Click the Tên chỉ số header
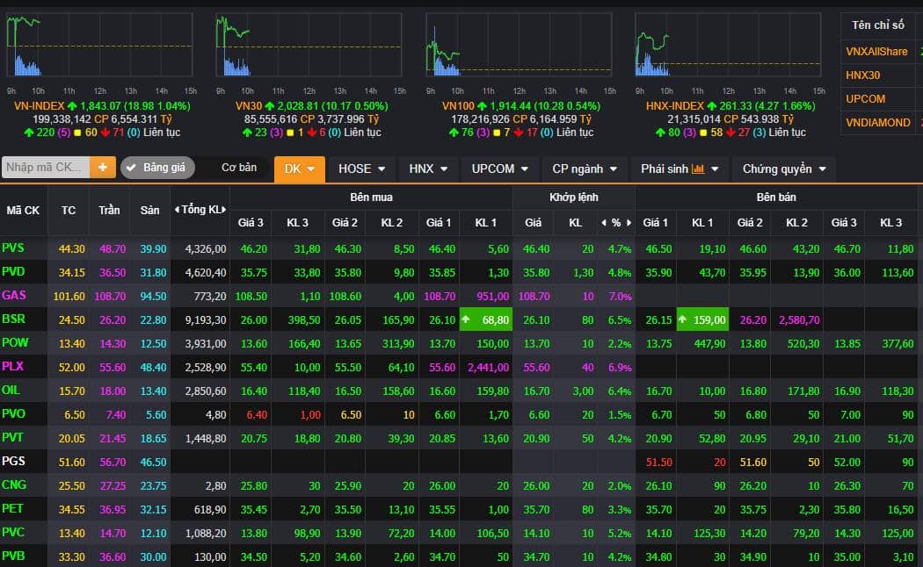This screenshot has height=567, width=923. tap(877, 25)
